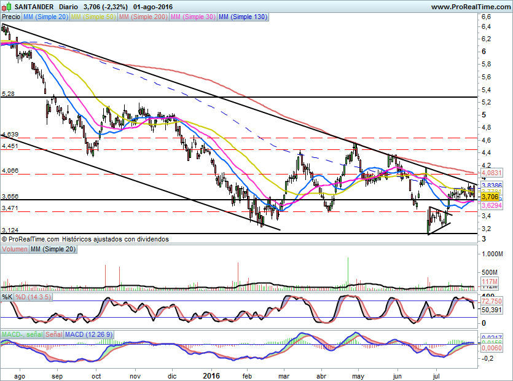Click the 50,391 stochastic value tag

point(491,309)
